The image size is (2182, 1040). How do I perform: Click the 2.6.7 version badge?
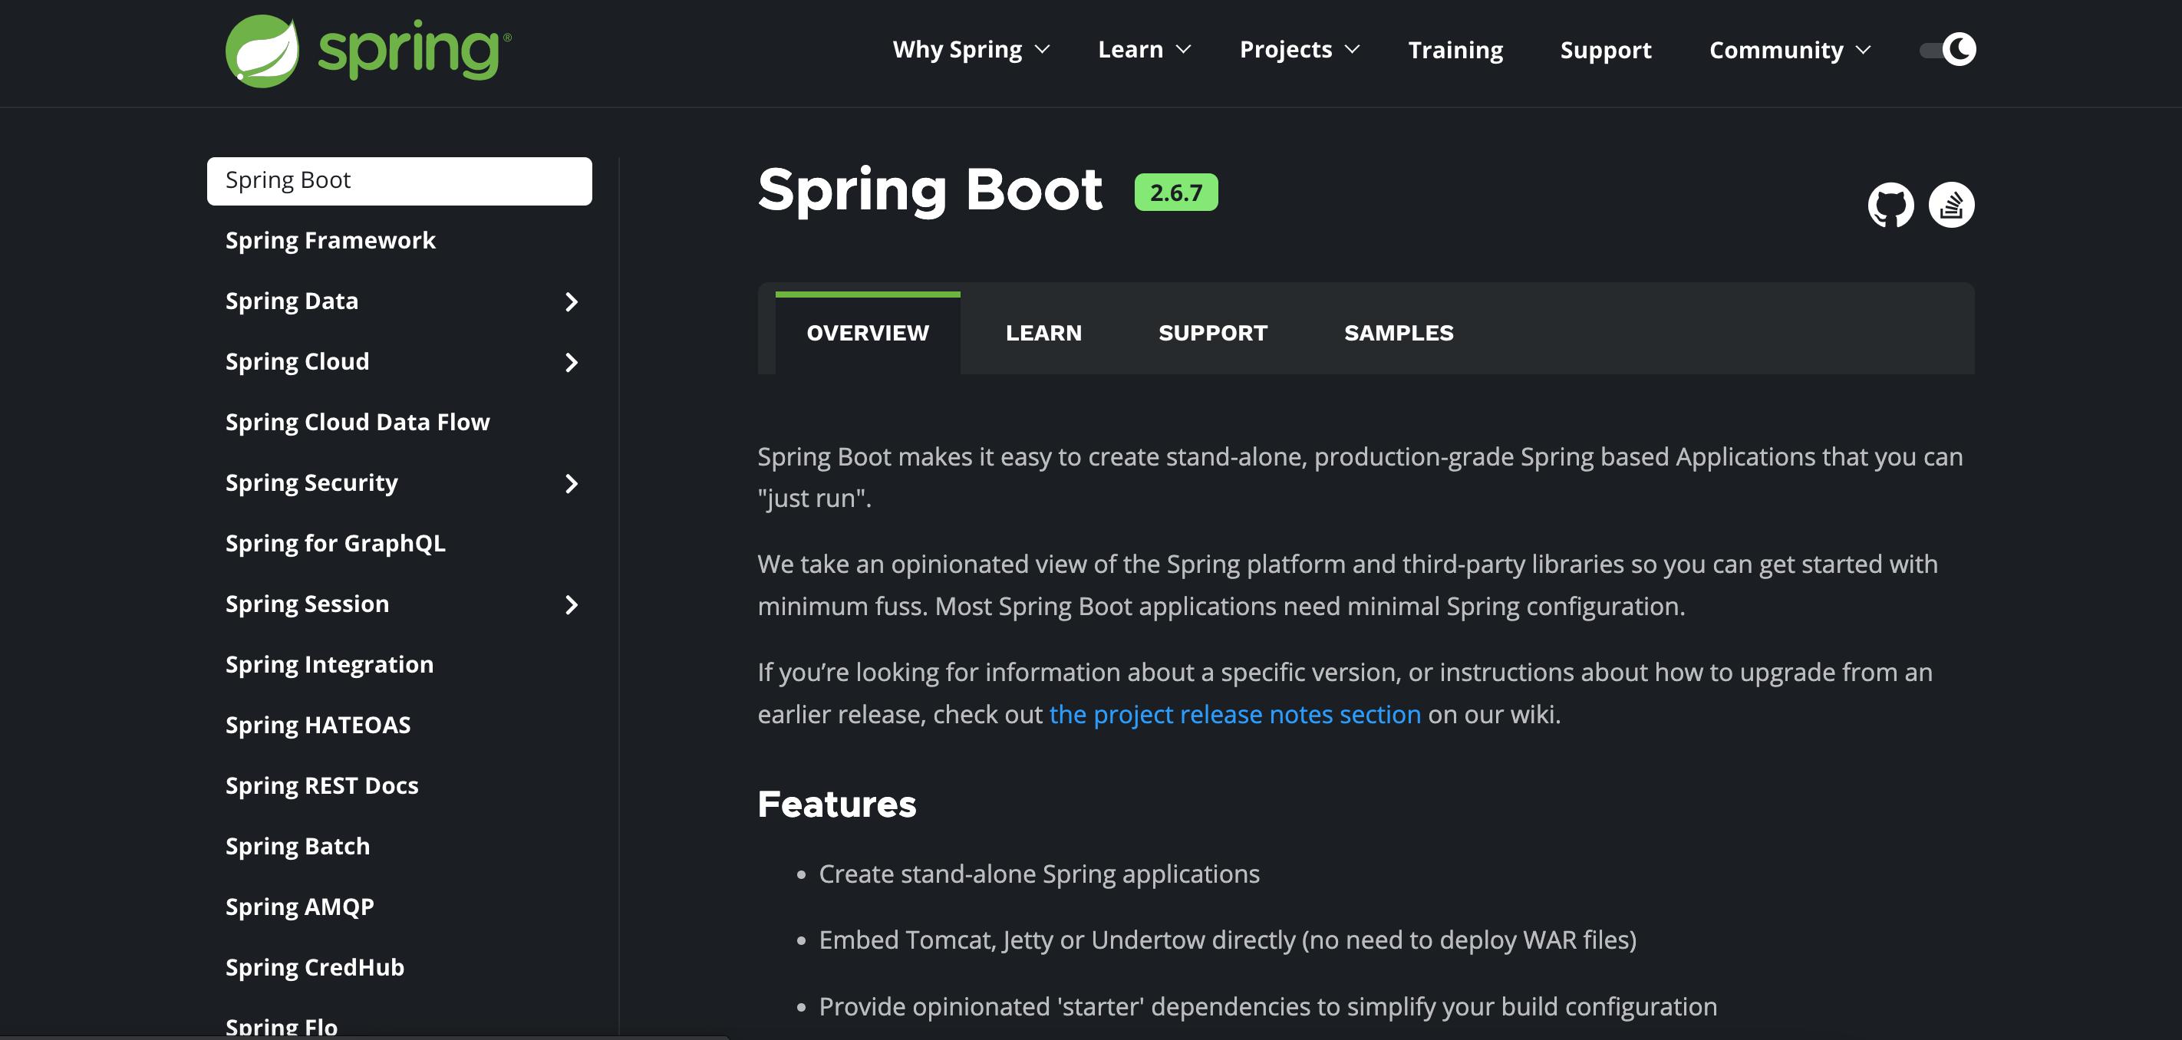1175,193
